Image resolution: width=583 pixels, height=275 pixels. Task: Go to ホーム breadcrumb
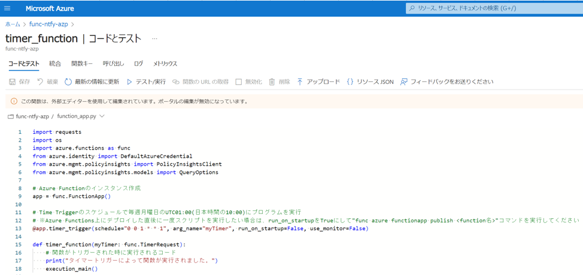click(13, 25)
